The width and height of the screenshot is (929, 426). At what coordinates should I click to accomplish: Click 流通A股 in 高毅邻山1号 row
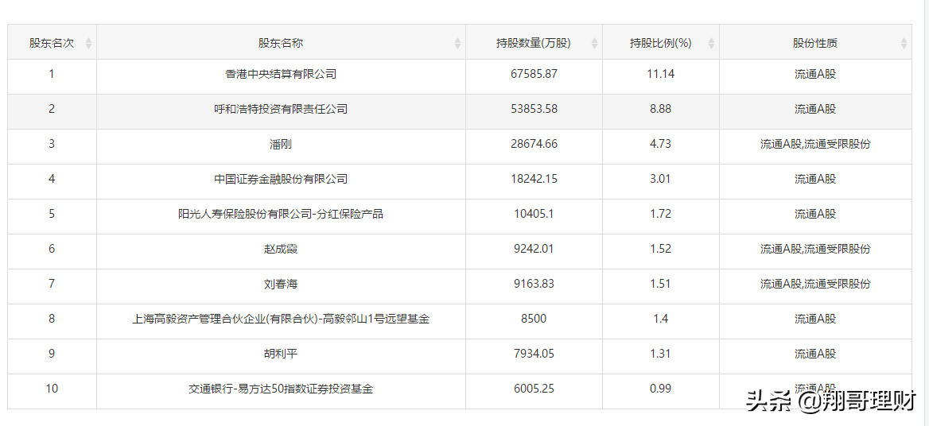pyautogui.click(x=815, y=319)
